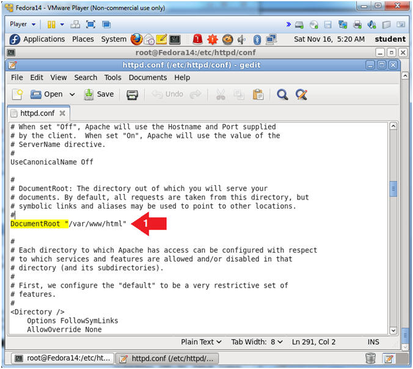Open Find with the magnifier icon

coord(282,94)
